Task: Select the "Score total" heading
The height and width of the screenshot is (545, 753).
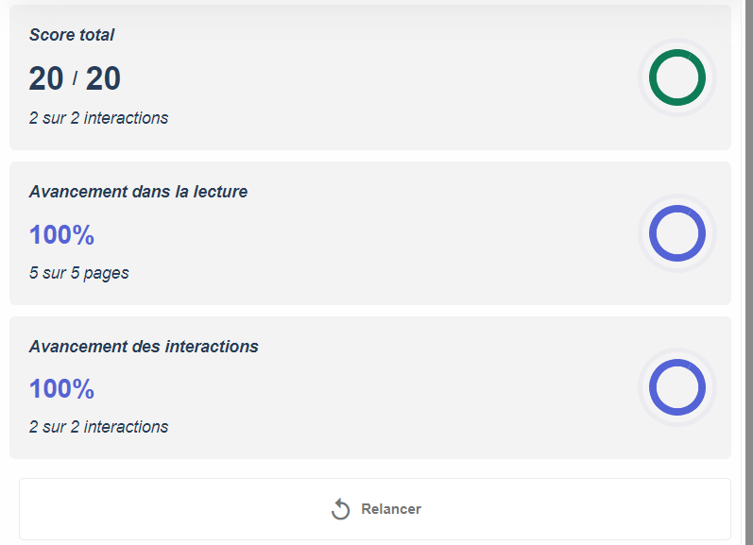Action: coord(72,35)
